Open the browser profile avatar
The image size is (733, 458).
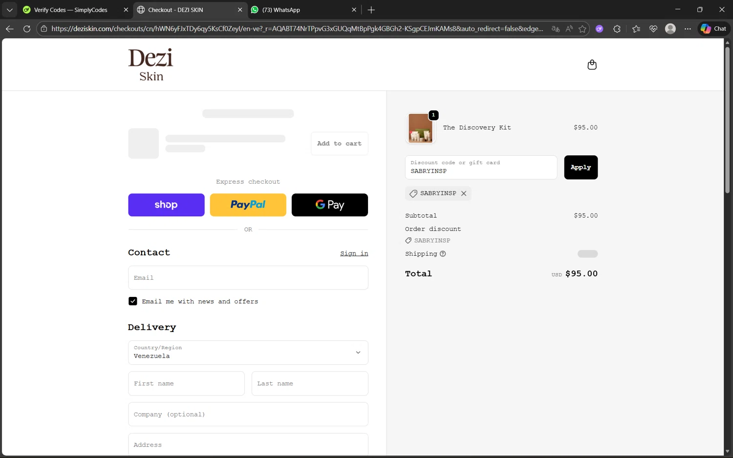pyautogui.click(x=670, y=29)
